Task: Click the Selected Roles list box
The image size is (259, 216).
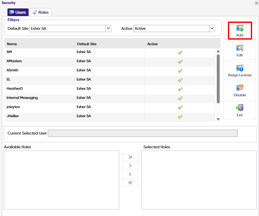Action: 199,180
